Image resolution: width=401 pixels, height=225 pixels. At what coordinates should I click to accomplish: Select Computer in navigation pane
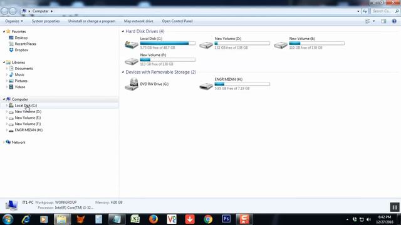point(20,99)
